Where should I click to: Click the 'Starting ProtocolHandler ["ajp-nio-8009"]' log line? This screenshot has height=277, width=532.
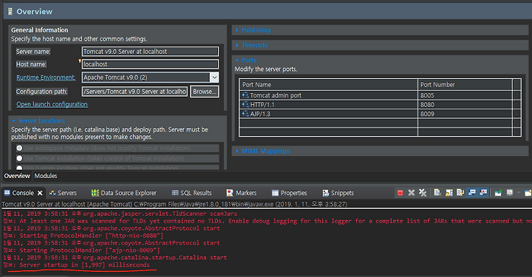(81, 250)
